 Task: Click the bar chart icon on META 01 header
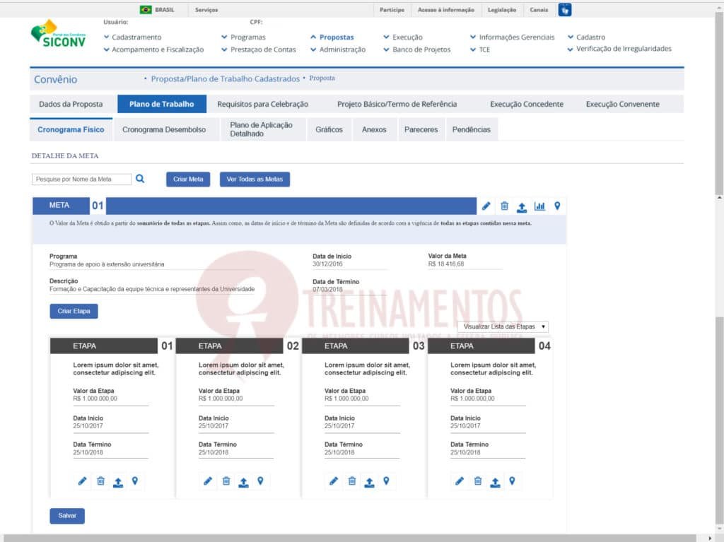click(x=540, y=206)
